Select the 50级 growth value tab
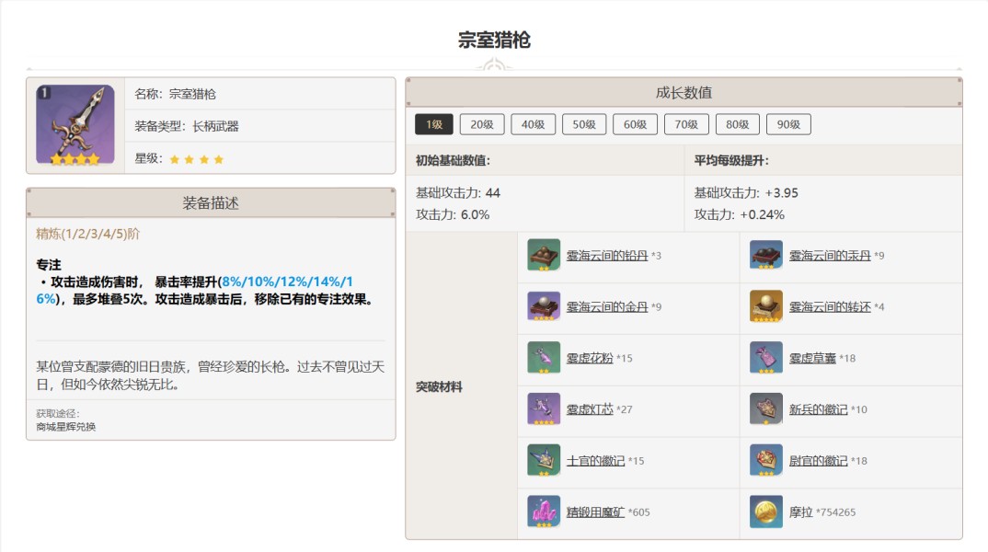Viewport: 988px width, 552px height. [x=584, y=125]
